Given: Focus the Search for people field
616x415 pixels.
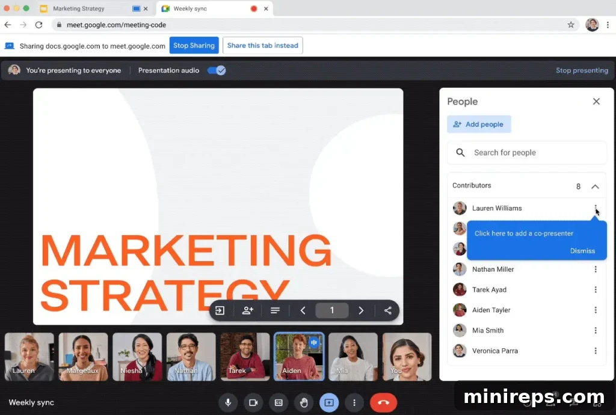Looking at the screenshot, I should point(527,153).
